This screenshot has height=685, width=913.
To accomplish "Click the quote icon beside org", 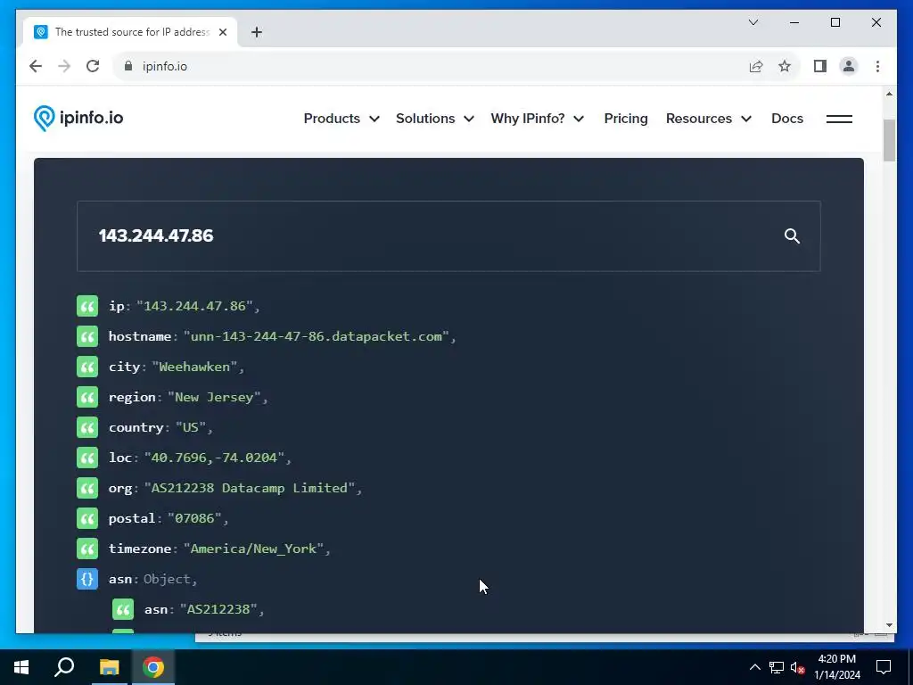I will (87, 488).
